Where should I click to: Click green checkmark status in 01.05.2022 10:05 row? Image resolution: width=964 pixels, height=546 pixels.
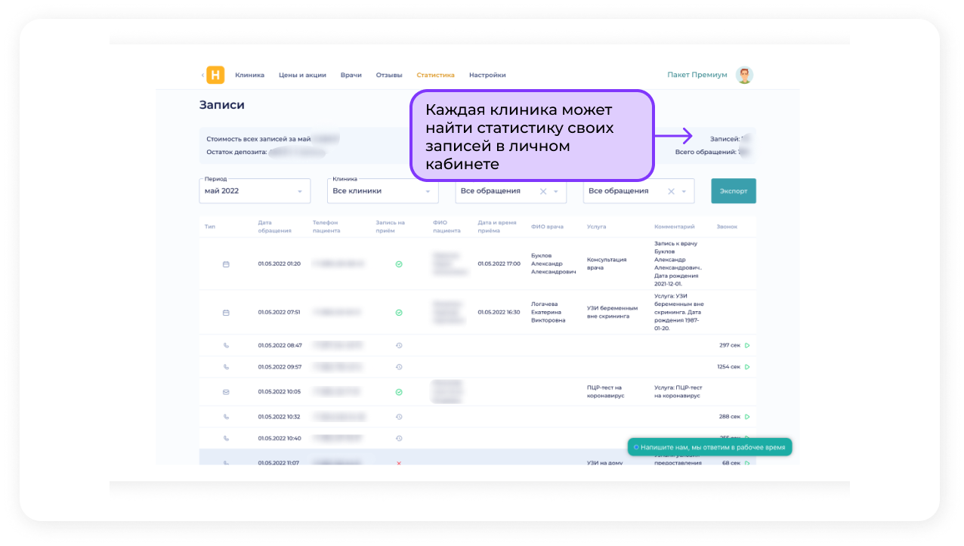click(x=399, y=392)
